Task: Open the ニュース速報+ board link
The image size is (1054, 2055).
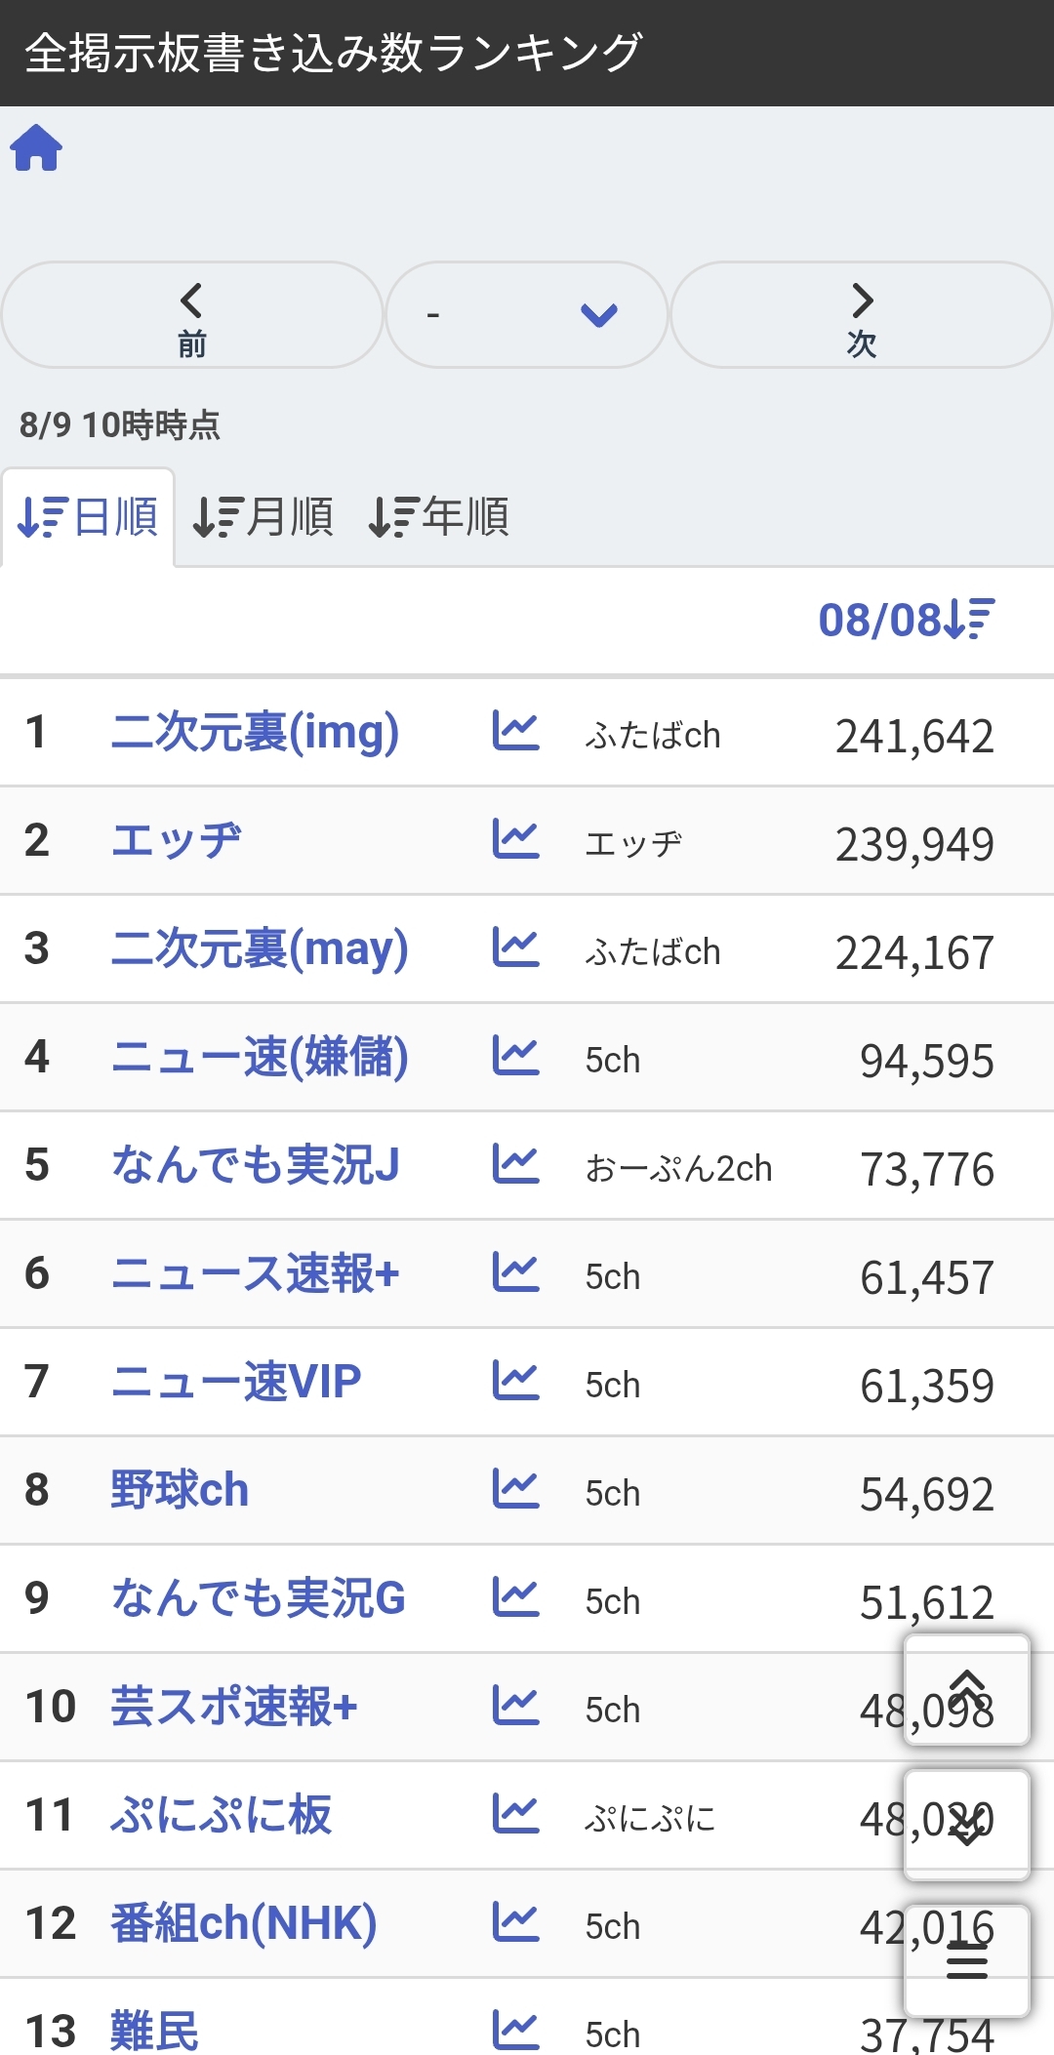Action: tap(255, 1273)
